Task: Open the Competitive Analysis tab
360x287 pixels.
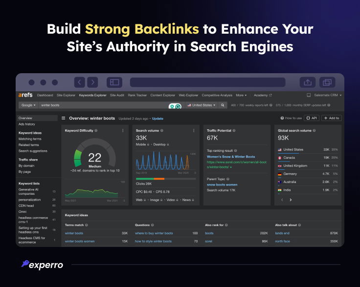Action: [x=217, y=95]
